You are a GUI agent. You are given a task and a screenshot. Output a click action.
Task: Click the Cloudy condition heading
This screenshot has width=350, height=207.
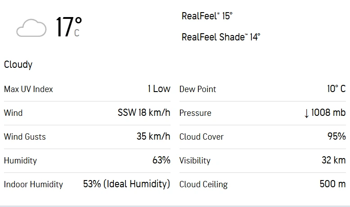coord(18,65)
